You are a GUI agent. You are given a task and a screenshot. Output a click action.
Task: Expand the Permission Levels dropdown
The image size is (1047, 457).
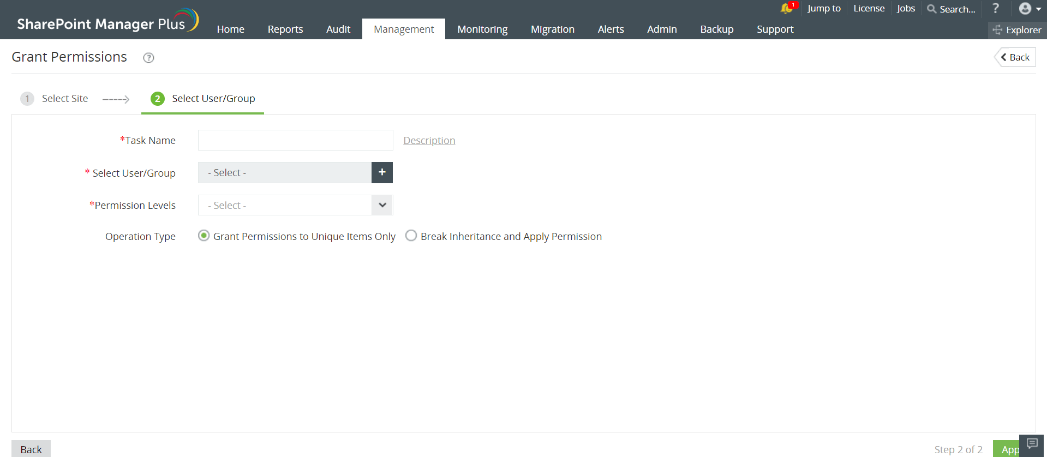click(x=382, y=205)
